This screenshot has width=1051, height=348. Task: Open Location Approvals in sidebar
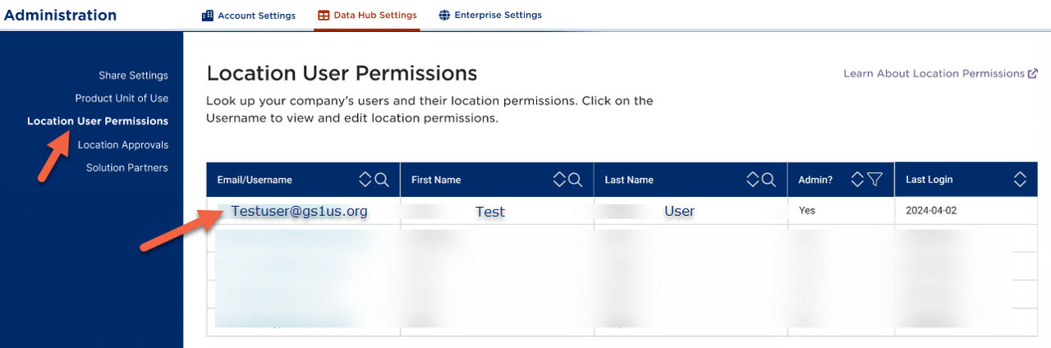pos(122,145)
